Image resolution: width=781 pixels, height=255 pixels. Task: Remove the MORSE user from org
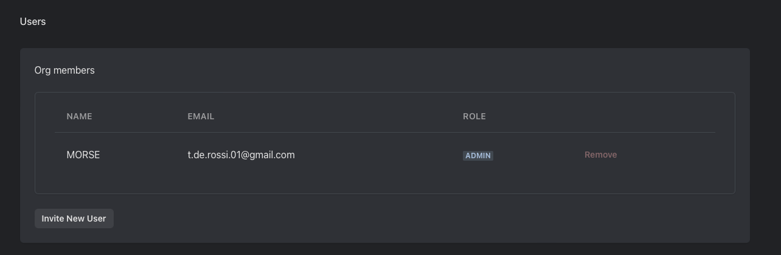pos(600,155)
